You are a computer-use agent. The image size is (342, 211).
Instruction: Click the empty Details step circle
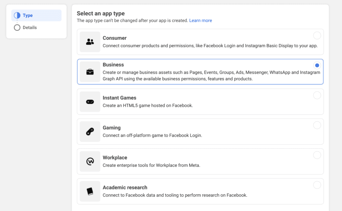[x=17, y=28]
